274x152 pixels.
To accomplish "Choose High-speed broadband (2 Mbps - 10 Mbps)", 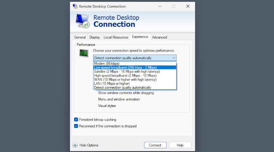I will tap(135, 76).
